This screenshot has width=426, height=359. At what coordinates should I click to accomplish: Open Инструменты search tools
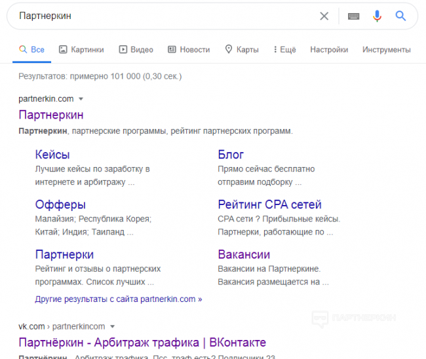[x=386, y=49]
